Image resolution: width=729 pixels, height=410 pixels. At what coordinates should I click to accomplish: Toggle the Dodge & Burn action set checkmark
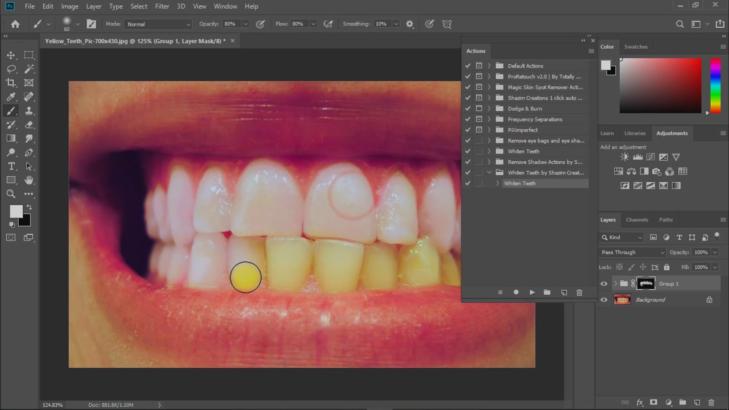(x=467, y=108)
